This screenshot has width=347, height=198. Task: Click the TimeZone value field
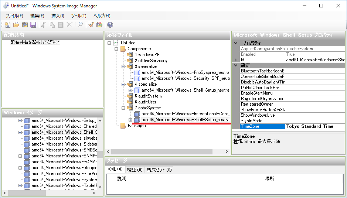pos(315,126)
